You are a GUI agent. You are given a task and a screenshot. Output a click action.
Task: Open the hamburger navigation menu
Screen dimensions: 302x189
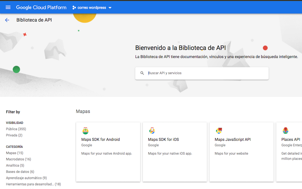click(x=8, y=8)
